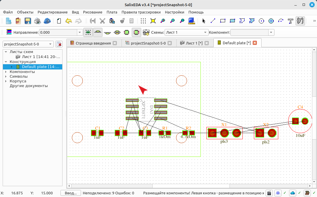Toggle the first green chip icon

pyautogui.click(x=127, y=32)
